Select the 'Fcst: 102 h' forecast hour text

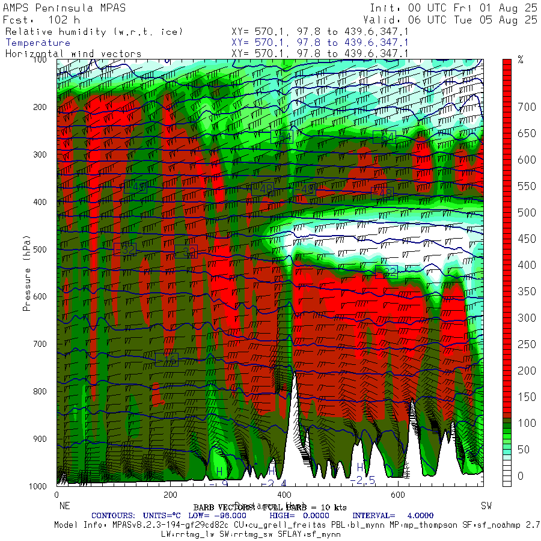[x=41, y=20]
